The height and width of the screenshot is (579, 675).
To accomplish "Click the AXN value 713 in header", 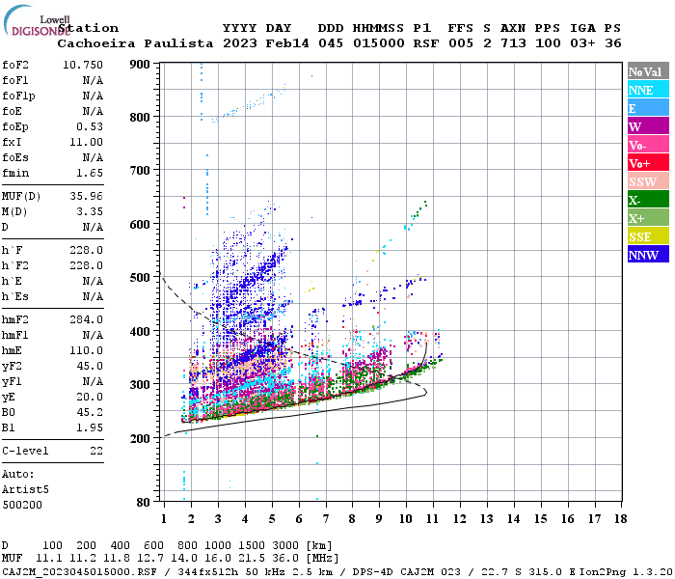I will 513,43.
